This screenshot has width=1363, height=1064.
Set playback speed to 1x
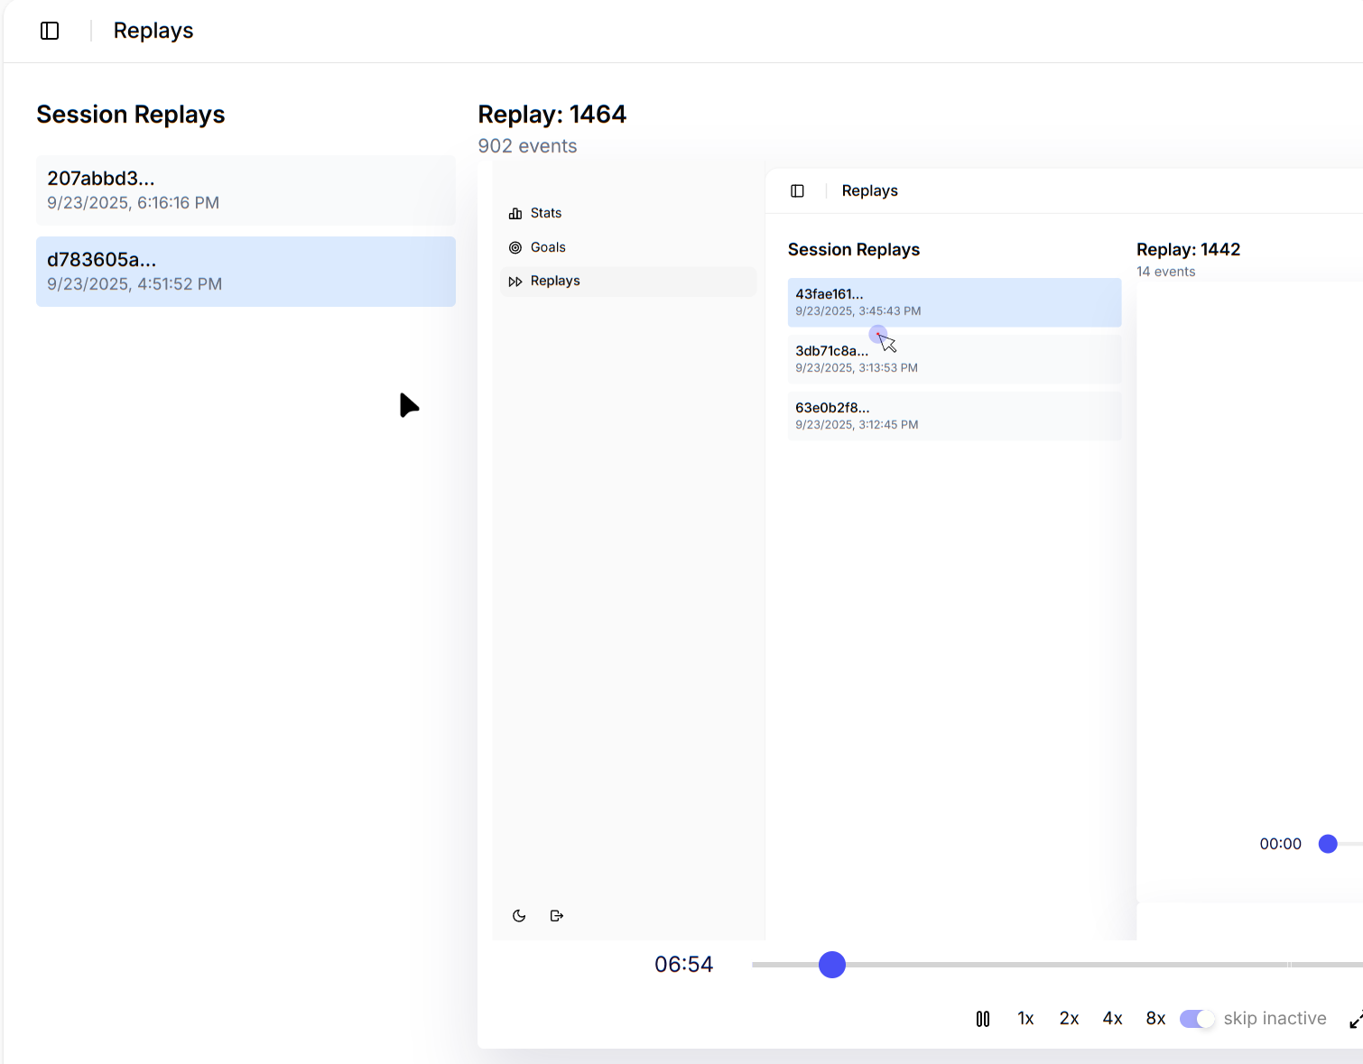coord(1025,1019)
